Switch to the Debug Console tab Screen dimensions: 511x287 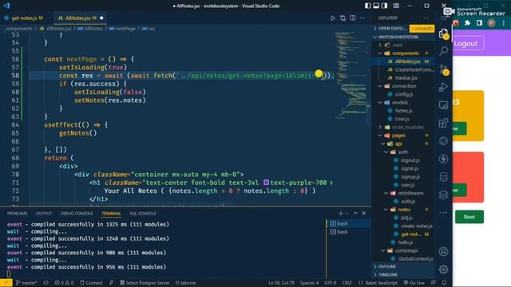[77, 214]
